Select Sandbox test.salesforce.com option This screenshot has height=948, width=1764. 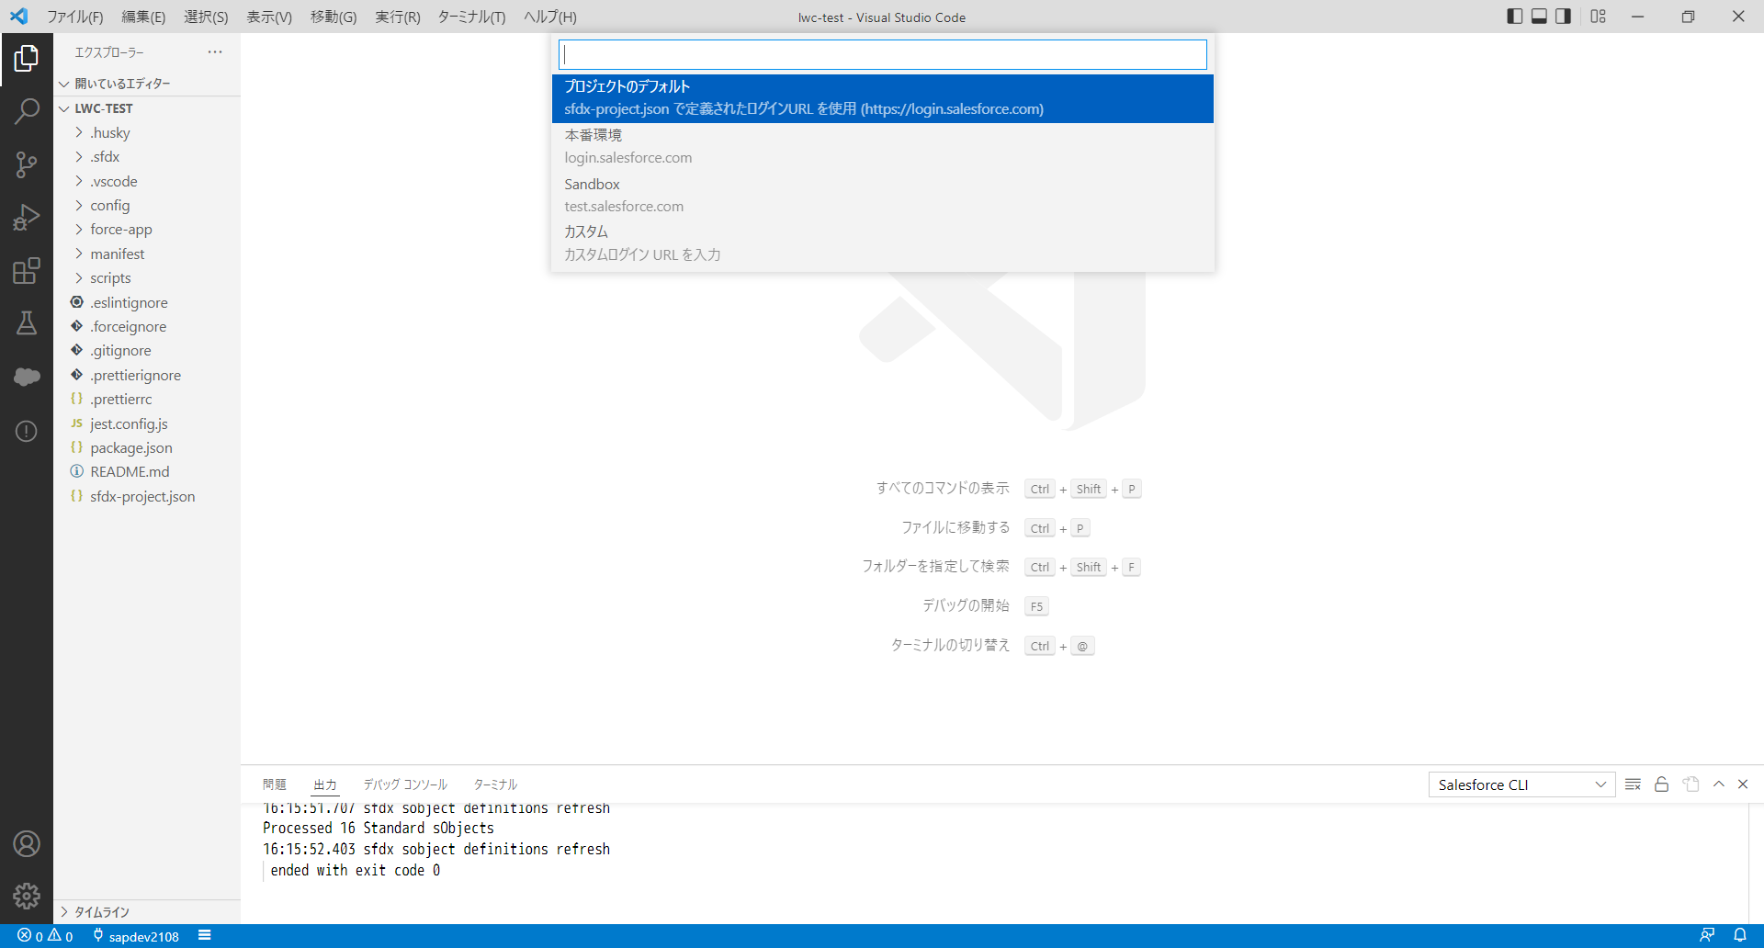pyautogui.click(x=882, y=196)
